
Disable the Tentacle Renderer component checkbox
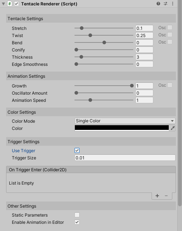[16, 4]
